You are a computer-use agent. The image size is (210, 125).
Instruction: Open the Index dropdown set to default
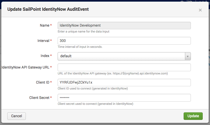click(124, 56)
